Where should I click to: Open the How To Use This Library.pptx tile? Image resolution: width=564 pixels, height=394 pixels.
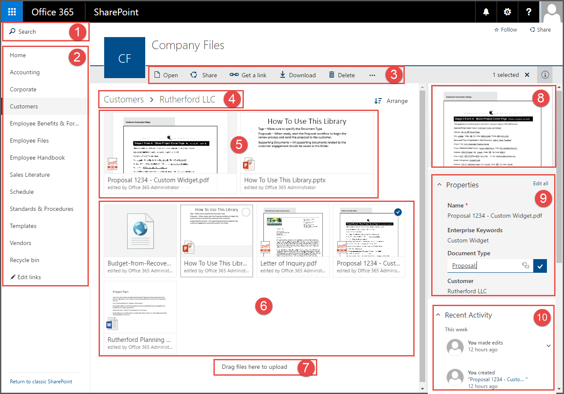[307, 153]
